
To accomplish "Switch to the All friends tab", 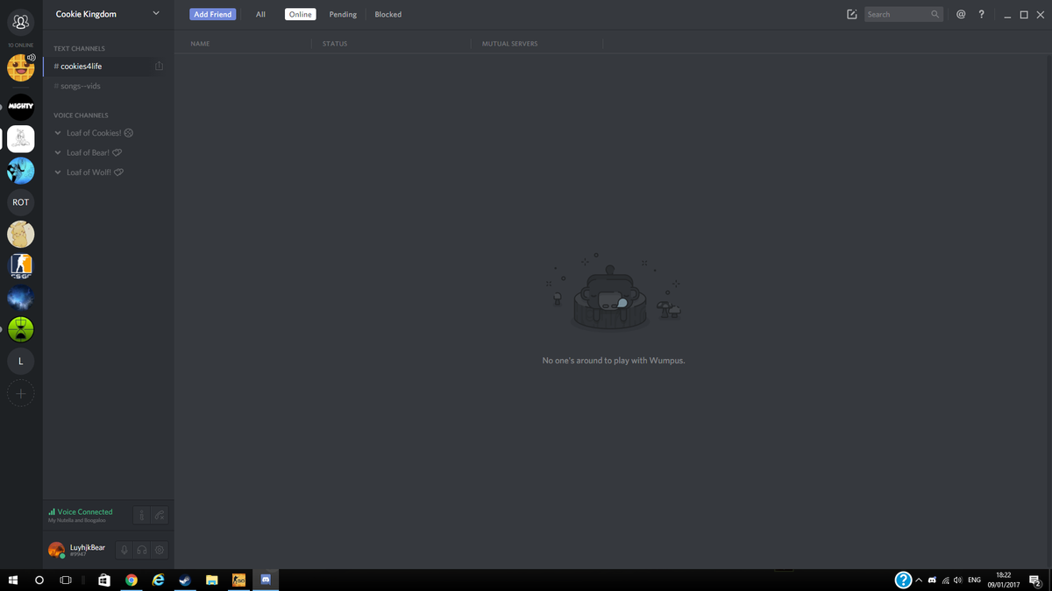I will 260,15.
